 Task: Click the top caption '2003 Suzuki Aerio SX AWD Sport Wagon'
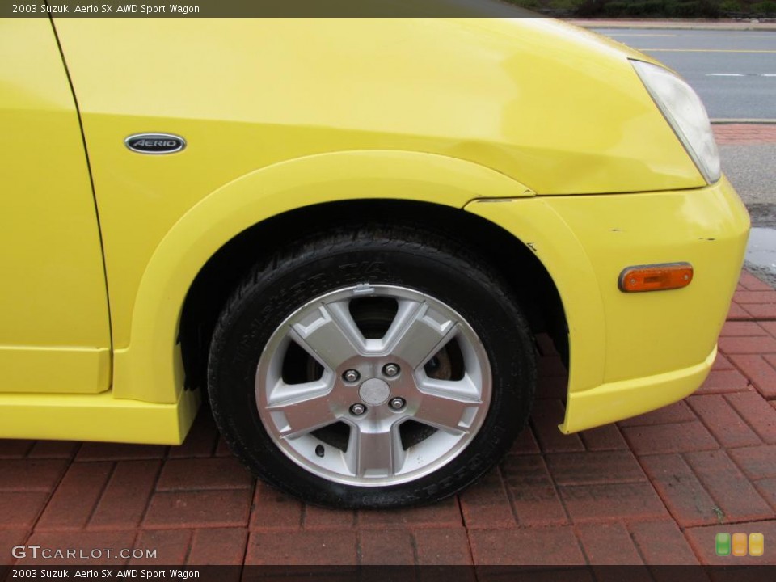(x=106, y=8)
